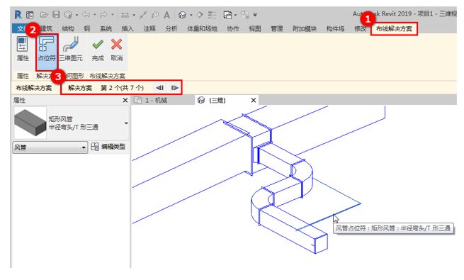Click the section tool icon

point(200,14)
